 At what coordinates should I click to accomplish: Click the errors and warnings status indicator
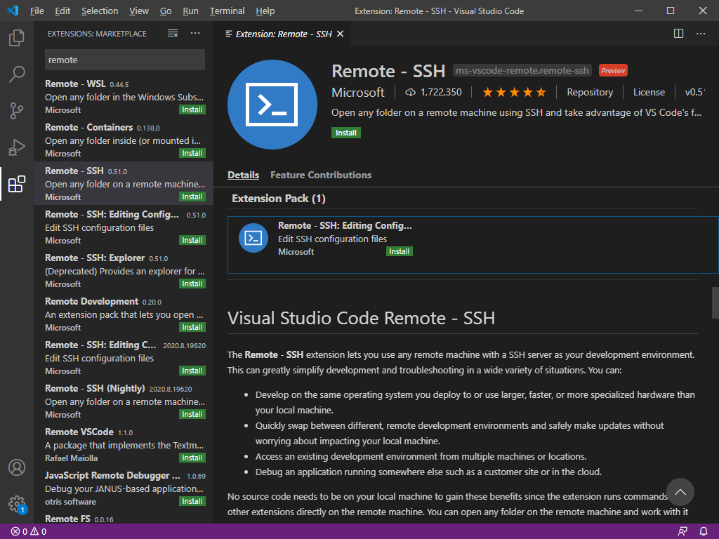28,532
